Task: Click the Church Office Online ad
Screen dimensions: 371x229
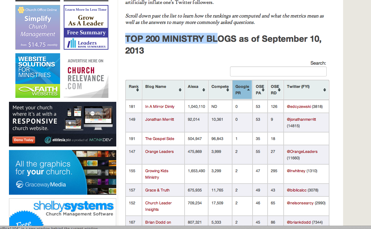Action: (x=38, y=27)
